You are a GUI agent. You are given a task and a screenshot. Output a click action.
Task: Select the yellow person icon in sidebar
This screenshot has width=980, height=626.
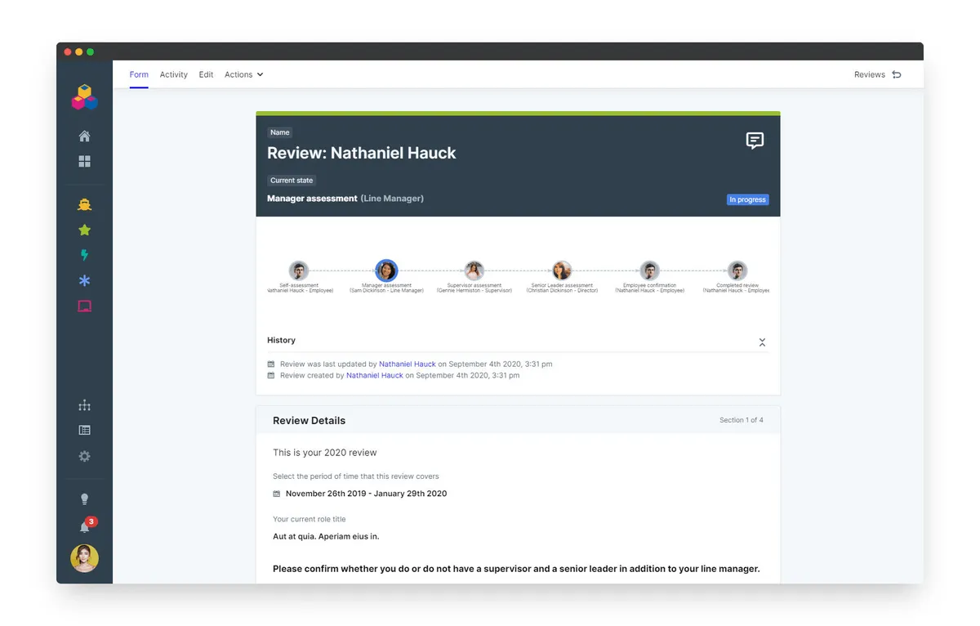click(x=84, y=204)
